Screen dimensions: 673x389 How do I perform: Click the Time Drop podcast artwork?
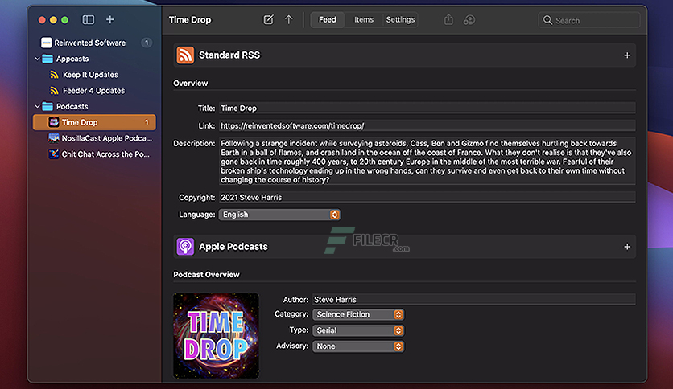216,335
